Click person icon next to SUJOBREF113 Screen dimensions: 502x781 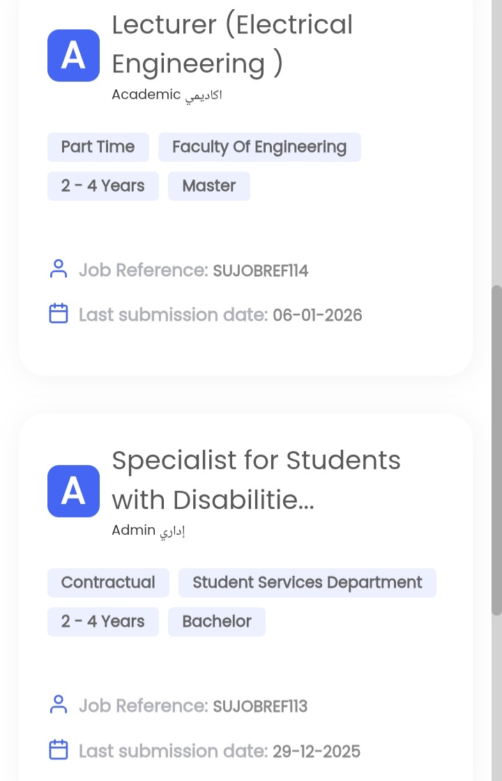point(59,705)
